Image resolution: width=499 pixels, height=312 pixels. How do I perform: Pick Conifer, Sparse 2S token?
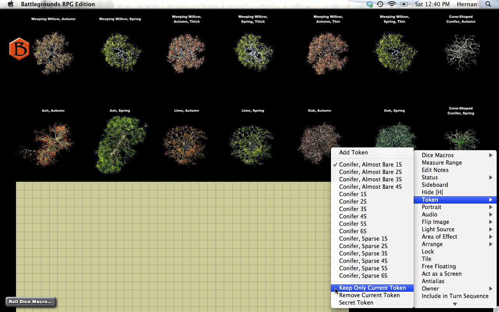(x=372, y=246)
